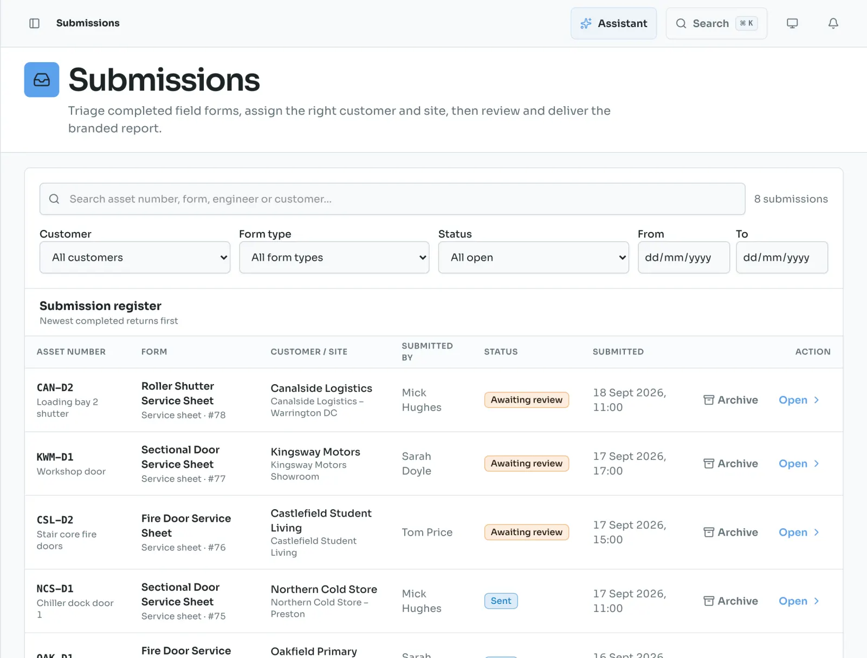Expand the Form type dropdown
Viewport: 867px width, 658px height.
334,258
